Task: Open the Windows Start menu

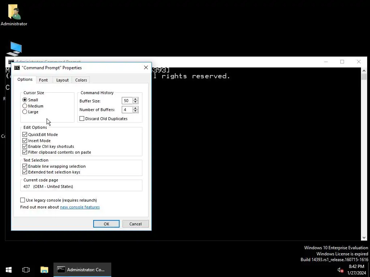Action: click(9, 270)
